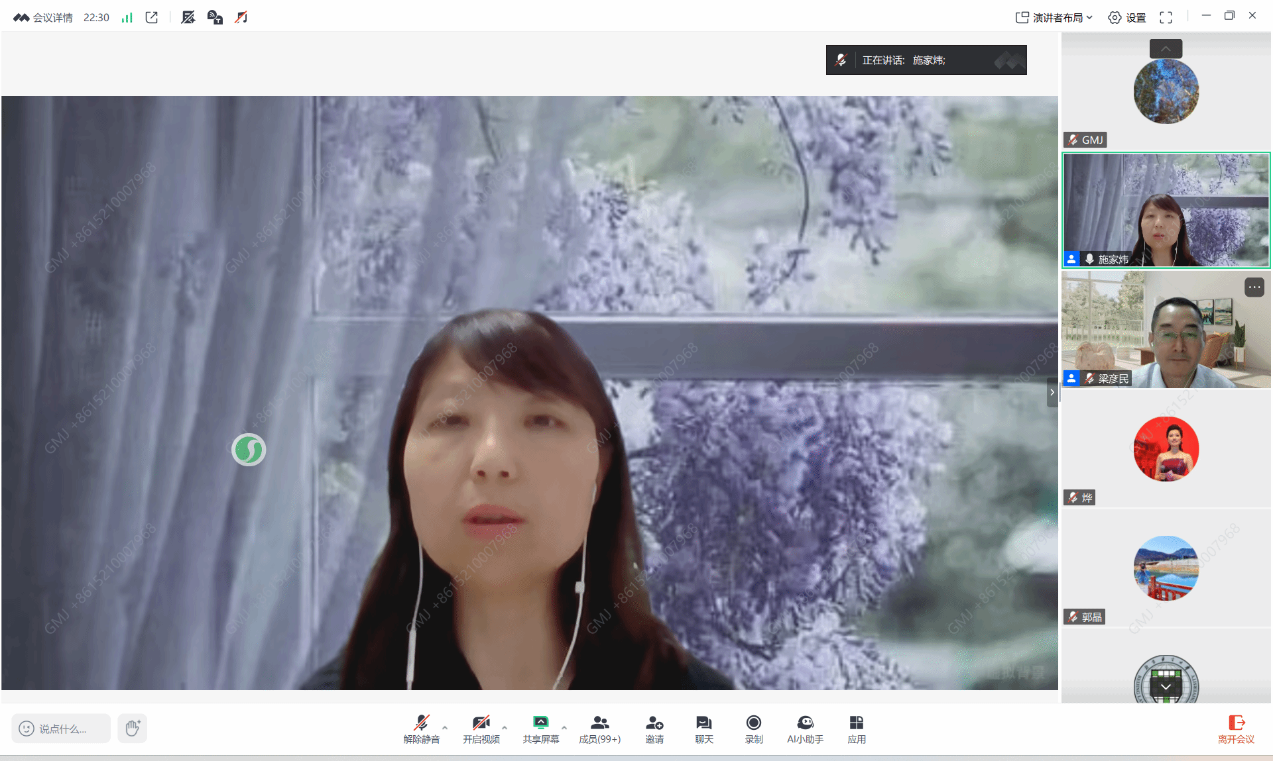This screenshot has width=1273, height=761.
Task: Collapse the participant side panel arrow
Action: coord(1052,392)
